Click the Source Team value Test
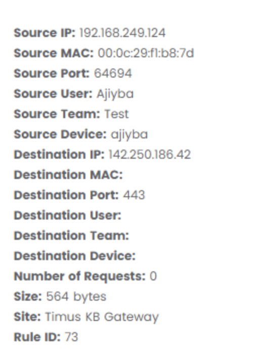 pyautogui.click(x=117, y=114)
